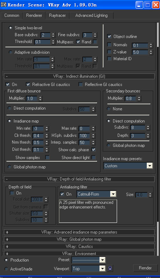
Task: Click First diffuse bounce Multiplier field
Action: (x=32, y=99)
